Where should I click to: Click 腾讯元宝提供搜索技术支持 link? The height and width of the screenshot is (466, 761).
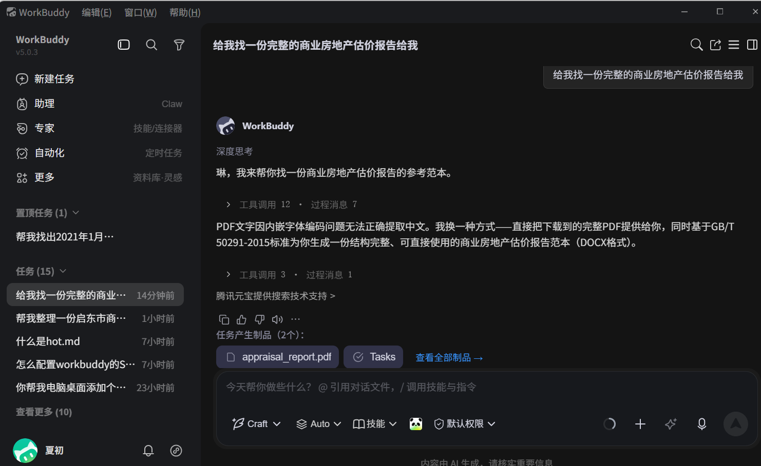pyautogui.click(x=276, y=296)
